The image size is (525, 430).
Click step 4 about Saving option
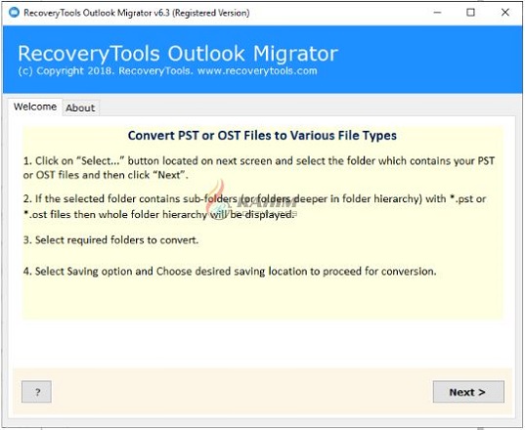tap(230, 271)
